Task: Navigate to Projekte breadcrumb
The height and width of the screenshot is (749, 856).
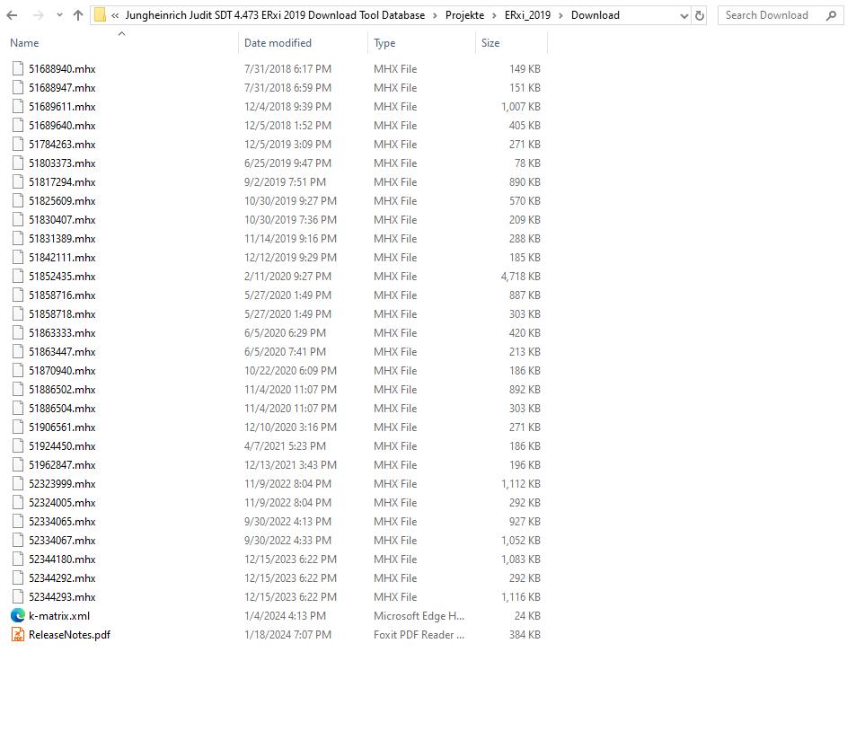Action: coord(464,15)
